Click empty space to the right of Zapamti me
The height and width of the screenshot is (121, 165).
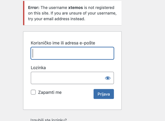pos(78,92)
